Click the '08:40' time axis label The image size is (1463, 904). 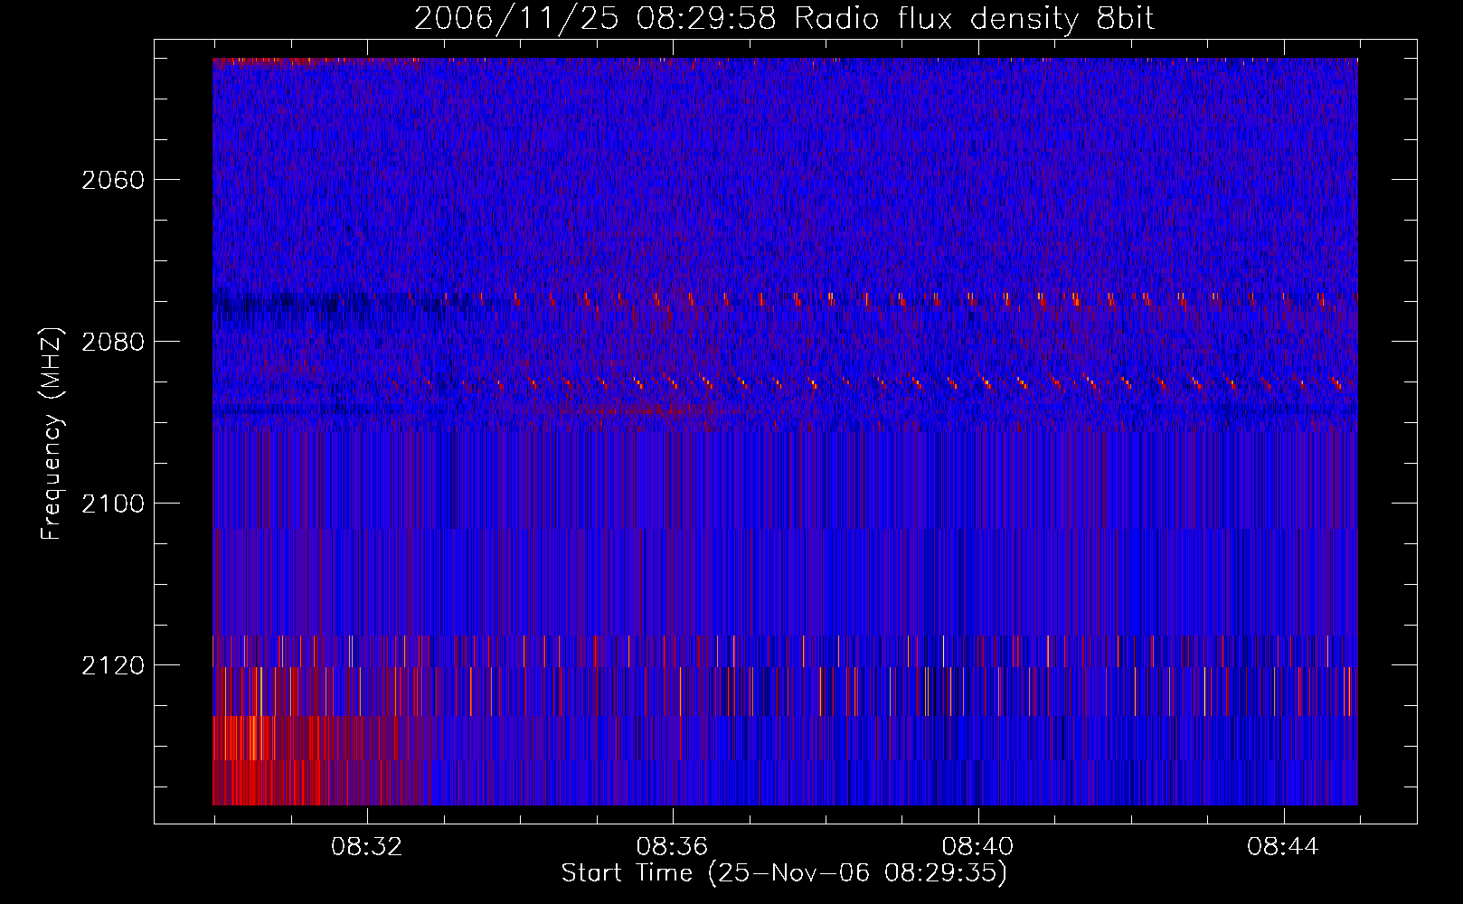point(977,847)
